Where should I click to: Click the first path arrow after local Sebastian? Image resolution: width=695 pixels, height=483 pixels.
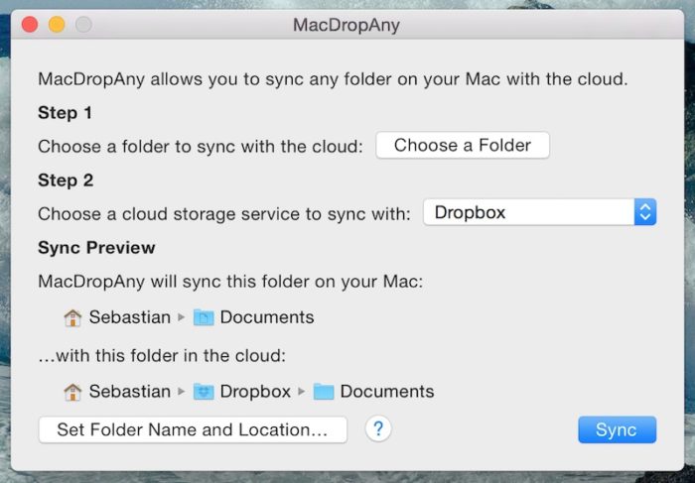pos(181,317)
